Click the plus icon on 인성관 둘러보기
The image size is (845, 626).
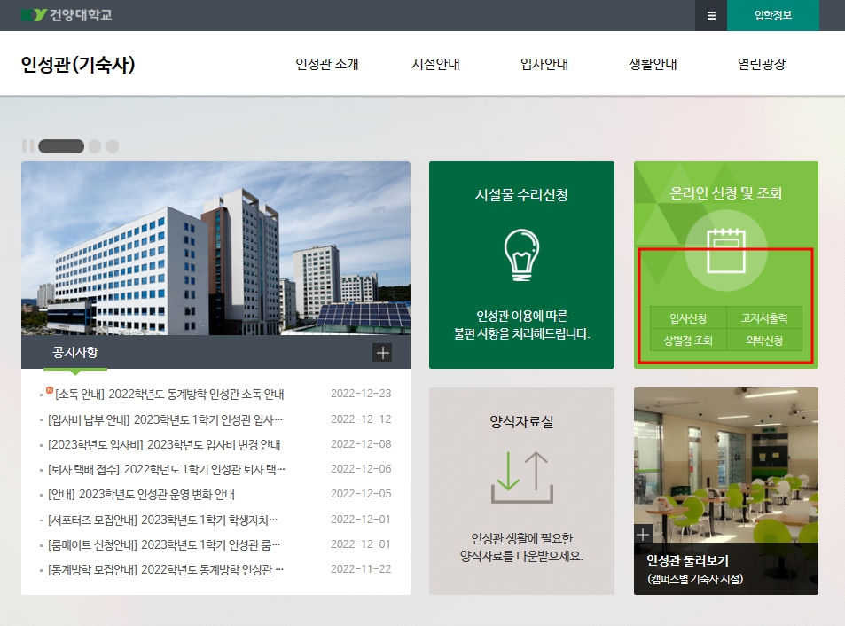tap(644, 534)
